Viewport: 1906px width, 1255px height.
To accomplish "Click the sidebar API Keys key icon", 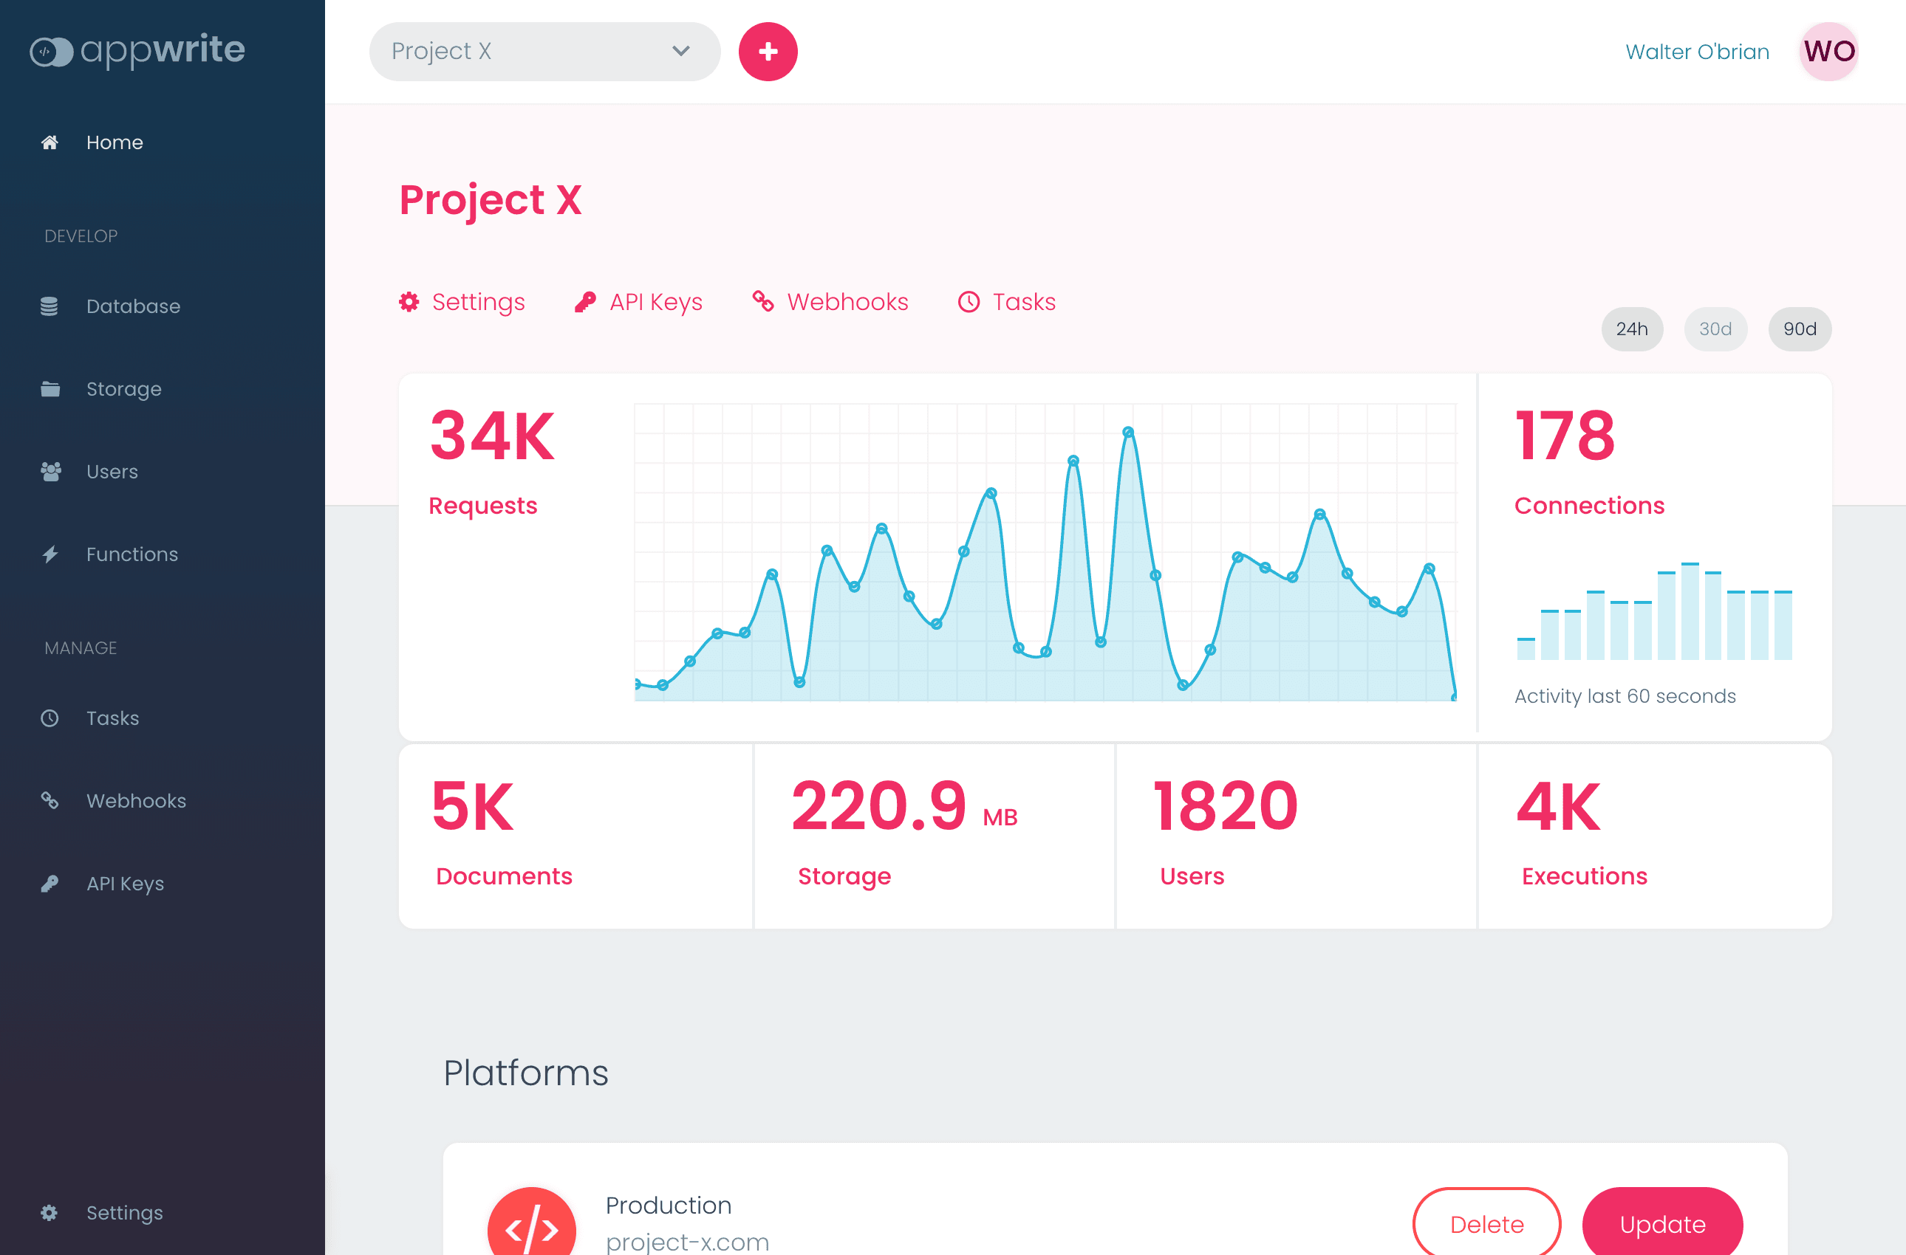I will (49, 884).
